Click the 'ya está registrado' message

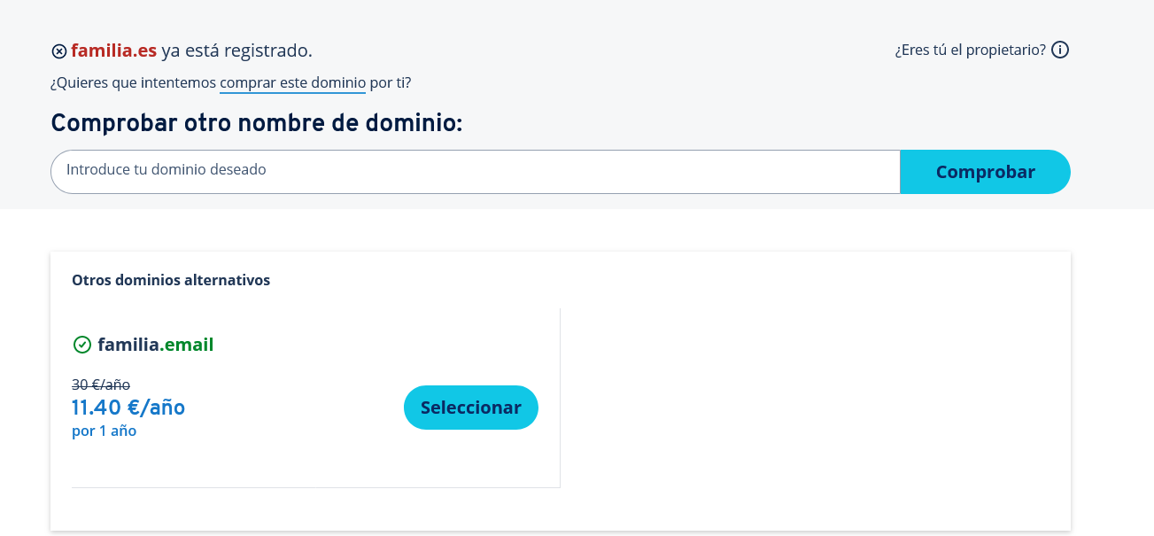(236, 50)
